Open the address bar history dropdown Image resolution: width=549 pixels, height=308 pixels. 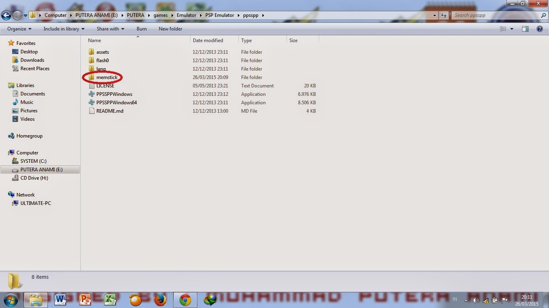[x=435, y=15]
